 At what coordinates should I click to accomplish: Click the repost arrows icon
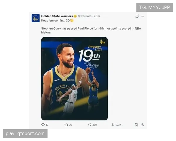66,125
